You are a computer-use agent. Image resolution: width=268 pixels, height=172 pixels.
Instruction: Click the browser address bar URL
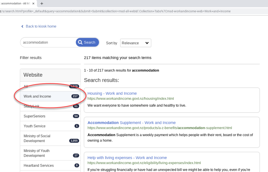click(x=115, y=11)
